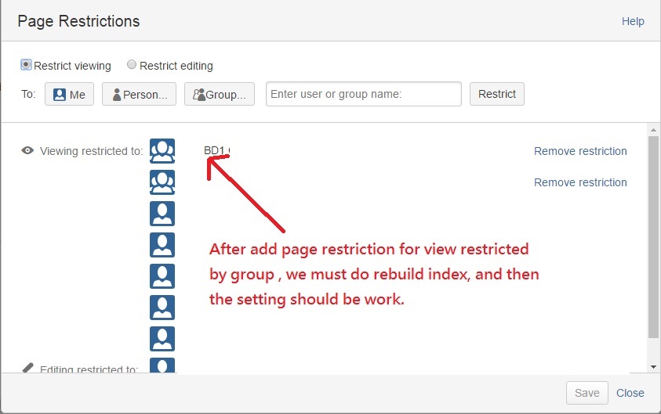The height and width of the screenshot is (414, 661).
Task: Select the Restrict viewing radio button
Action: [x=26, y=65]
